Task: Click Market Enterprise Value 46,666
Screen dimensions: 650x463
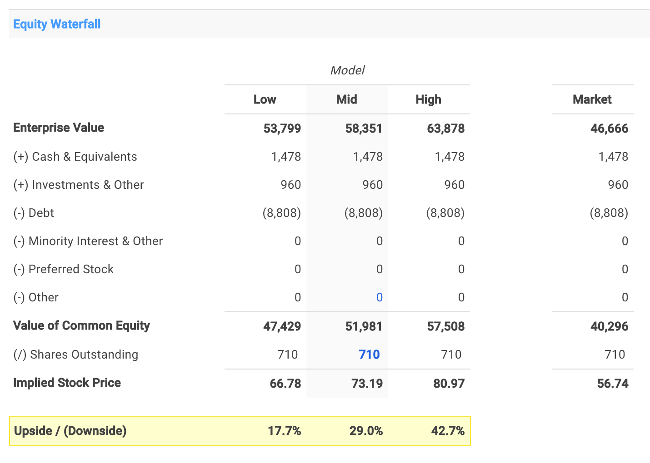Action: pyautogui.click(x=610, y=128)
